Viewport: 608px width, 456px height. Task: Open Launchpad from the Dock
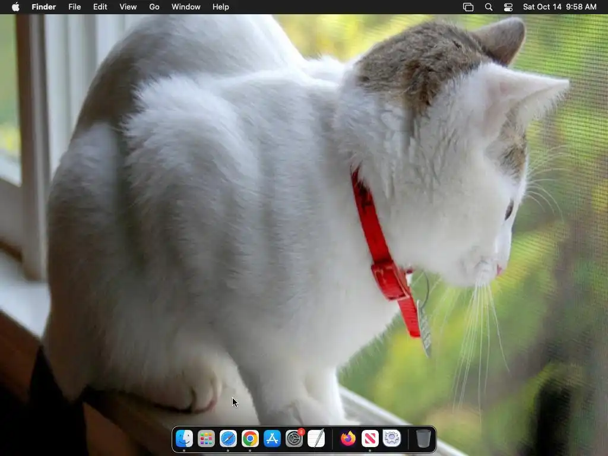[x=206, y=439]
